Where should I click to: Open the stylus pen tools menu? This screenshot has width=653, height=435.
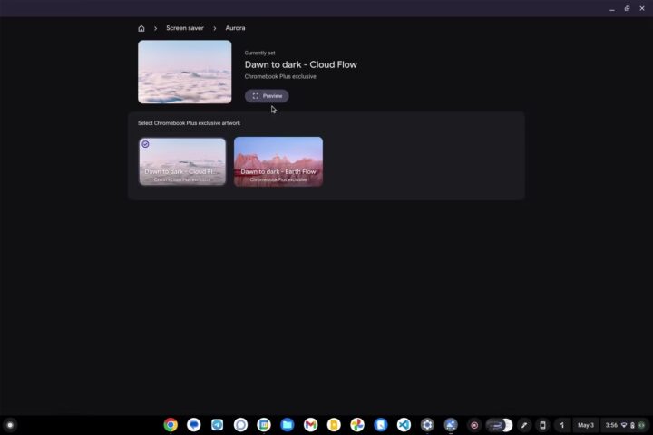524,425
